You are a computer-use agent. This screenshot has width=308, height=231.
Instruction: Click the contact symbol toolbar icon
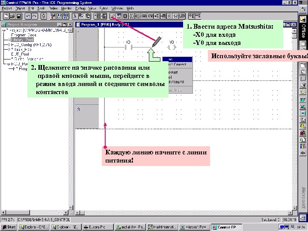(x=132, y=16)
